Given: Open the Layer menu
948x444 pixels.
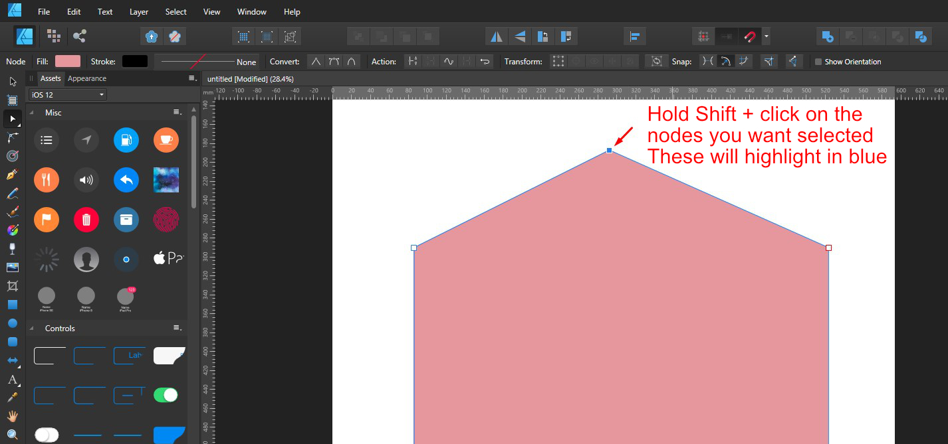Looking at the screenshot, I should click(139, 12).
